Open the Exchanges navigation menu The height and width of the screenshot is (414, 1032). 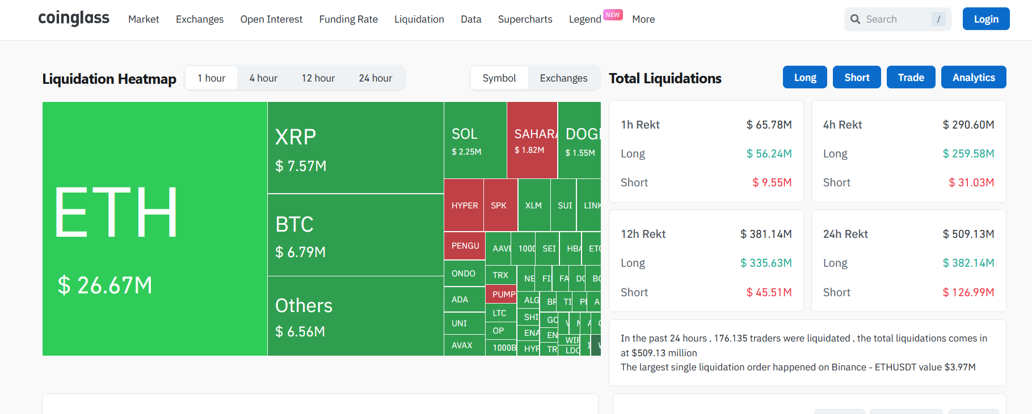(200, 19)
